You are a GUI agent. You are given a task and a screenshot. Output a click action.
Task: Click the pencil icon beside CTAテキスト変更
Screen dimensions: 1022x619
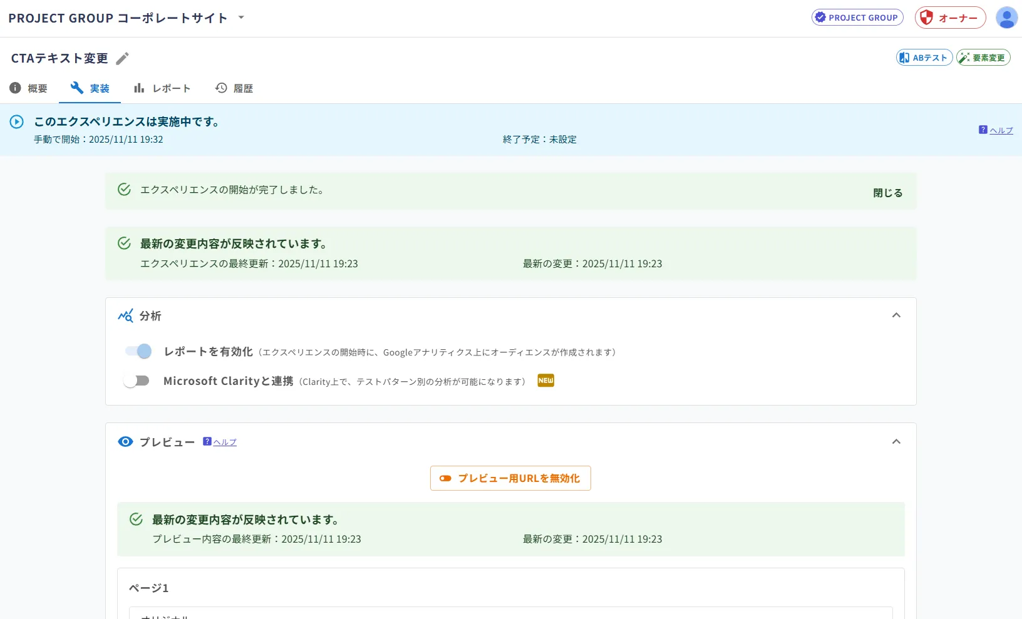coord(123,58)
